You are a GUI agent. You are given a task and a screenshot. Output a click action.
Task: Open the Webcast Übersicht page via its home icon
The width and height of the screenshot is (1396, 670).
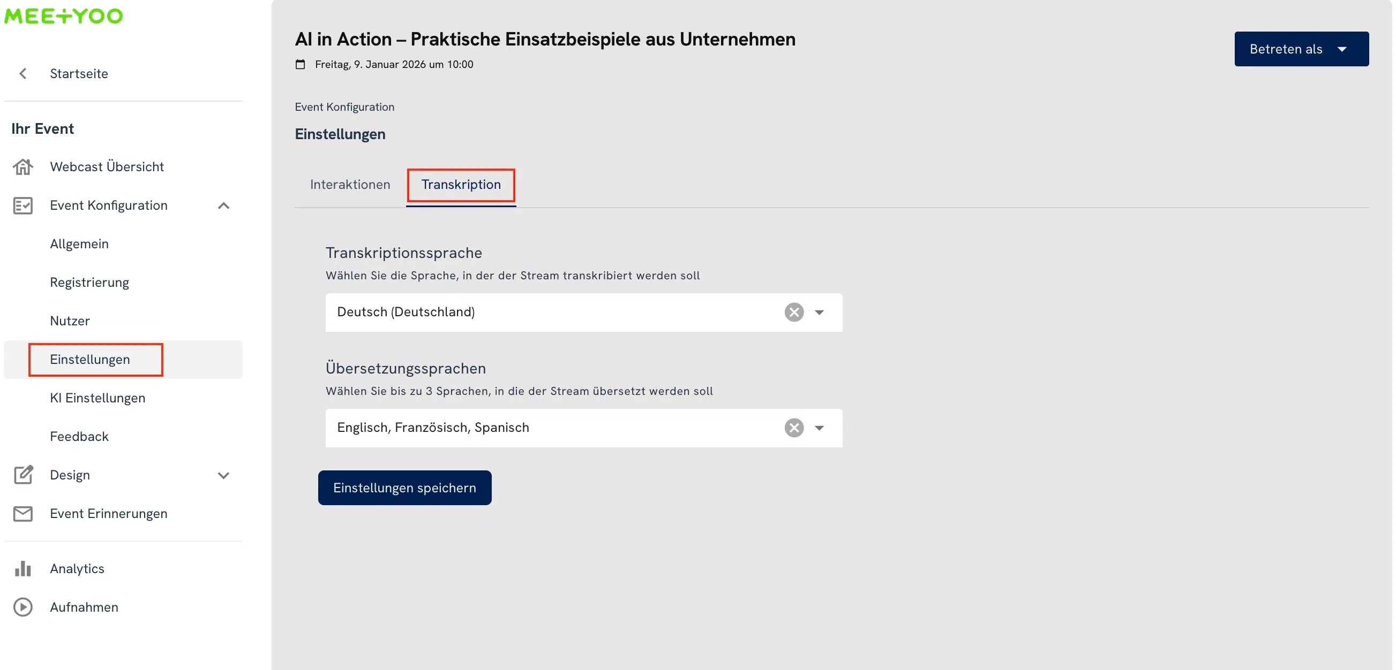coord(22,166)
